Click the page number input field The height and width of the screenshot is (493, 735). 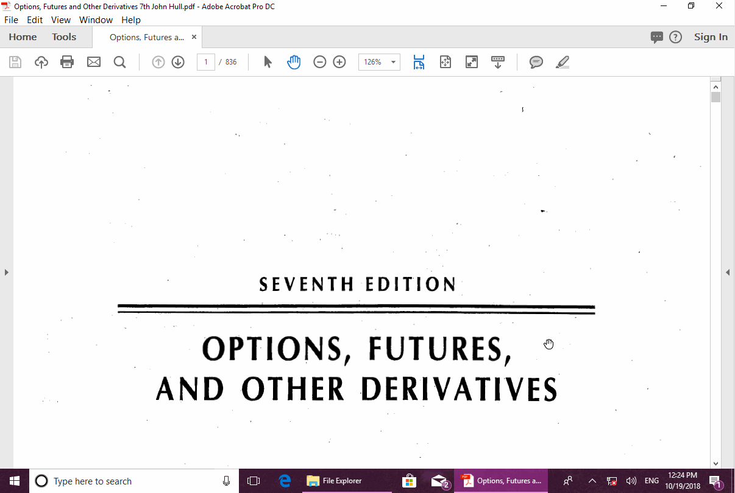pos(206,62)
